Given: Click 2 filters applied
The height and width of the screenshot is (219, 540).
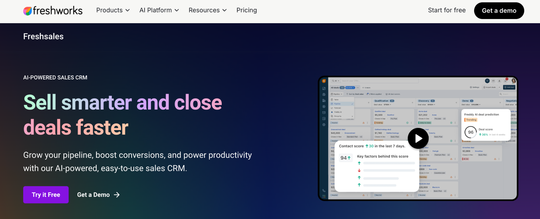Looking at the screenshot, I should click(x=374, y=94).
